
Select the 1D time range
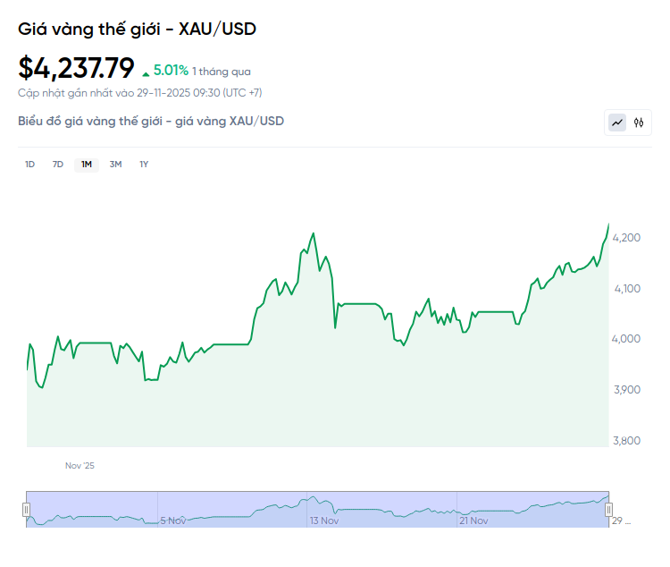(x=29, y=164)
